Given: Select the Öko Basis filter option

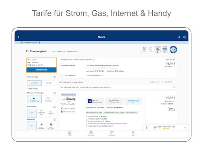Looking at the screenshot, I should click(41, 126).
